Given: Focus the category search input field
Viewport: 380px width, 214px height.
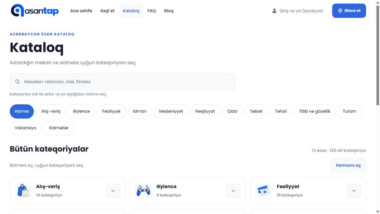Looking at the screenshot, I should 122,82.
